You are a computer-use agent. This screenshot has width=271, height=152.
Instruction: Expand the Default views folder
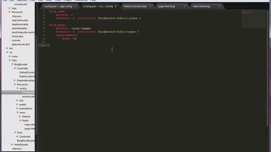point(20,117)
